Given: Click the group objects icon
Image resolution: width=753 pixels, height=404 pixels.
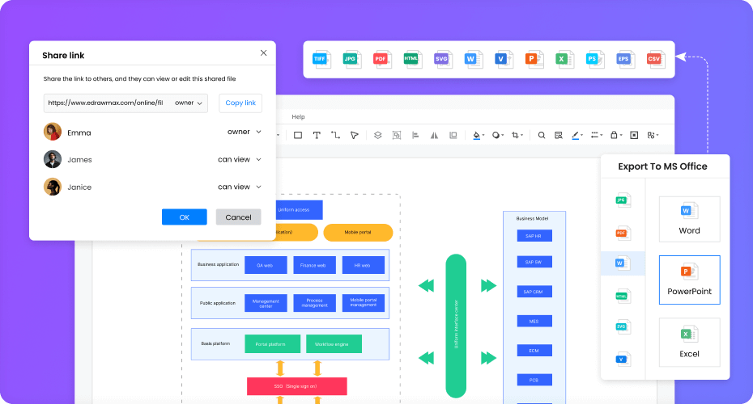Looking at the screenshot, I should click(397, 135).
